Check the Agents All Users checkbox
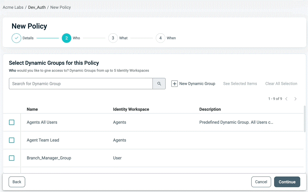The width and height of the screenshot is (308, 192). (12, 122)
